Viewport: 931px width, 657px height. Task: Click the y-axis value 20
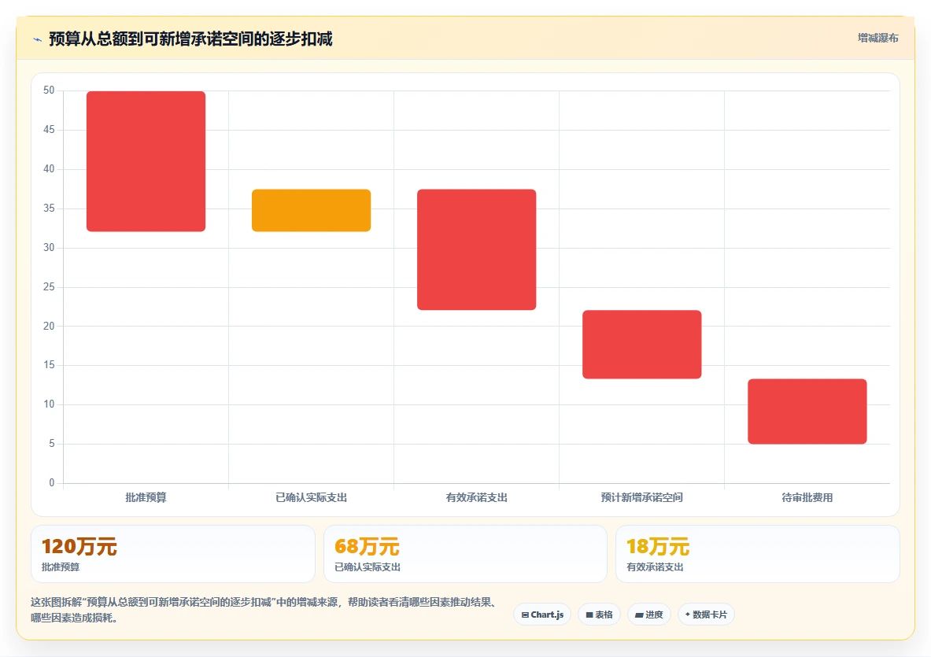pyautogui.click(x=49, y=326)
